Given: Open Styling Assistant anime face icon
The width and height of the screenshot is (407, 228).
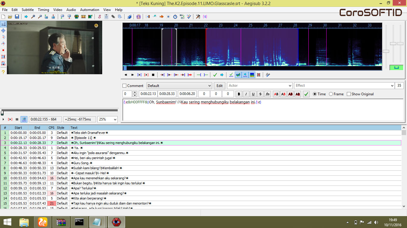Looking at the screenshot, I should coord(139,17).
